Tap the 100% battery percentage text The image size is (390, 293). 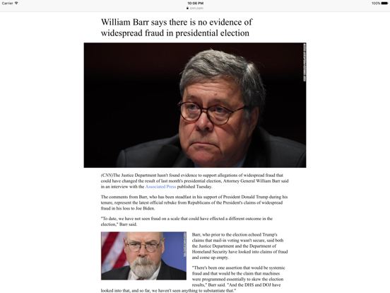click(376, 4)
